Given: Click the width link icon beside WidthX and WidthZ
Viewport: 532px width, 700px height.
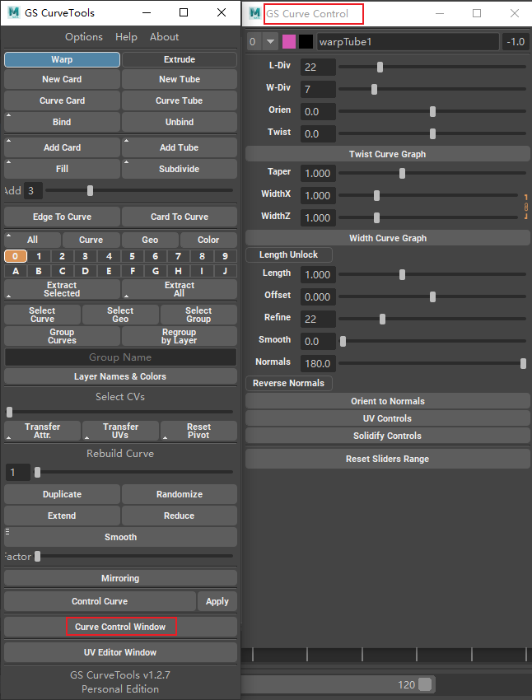Looking at the screenshot, I should coord(526,207).
